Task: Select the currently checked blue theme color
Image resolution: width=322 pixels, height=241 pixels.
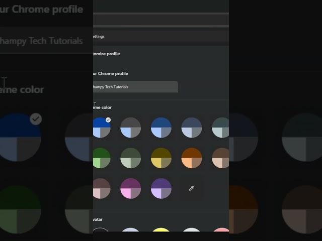Action: click(x=101, y=128)
